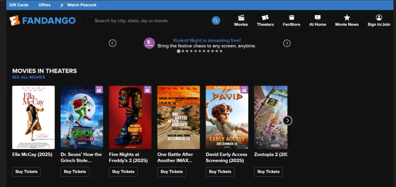Open Movie News via the star icon
Viewport: 396px width, 187px height.
(347, 18)
